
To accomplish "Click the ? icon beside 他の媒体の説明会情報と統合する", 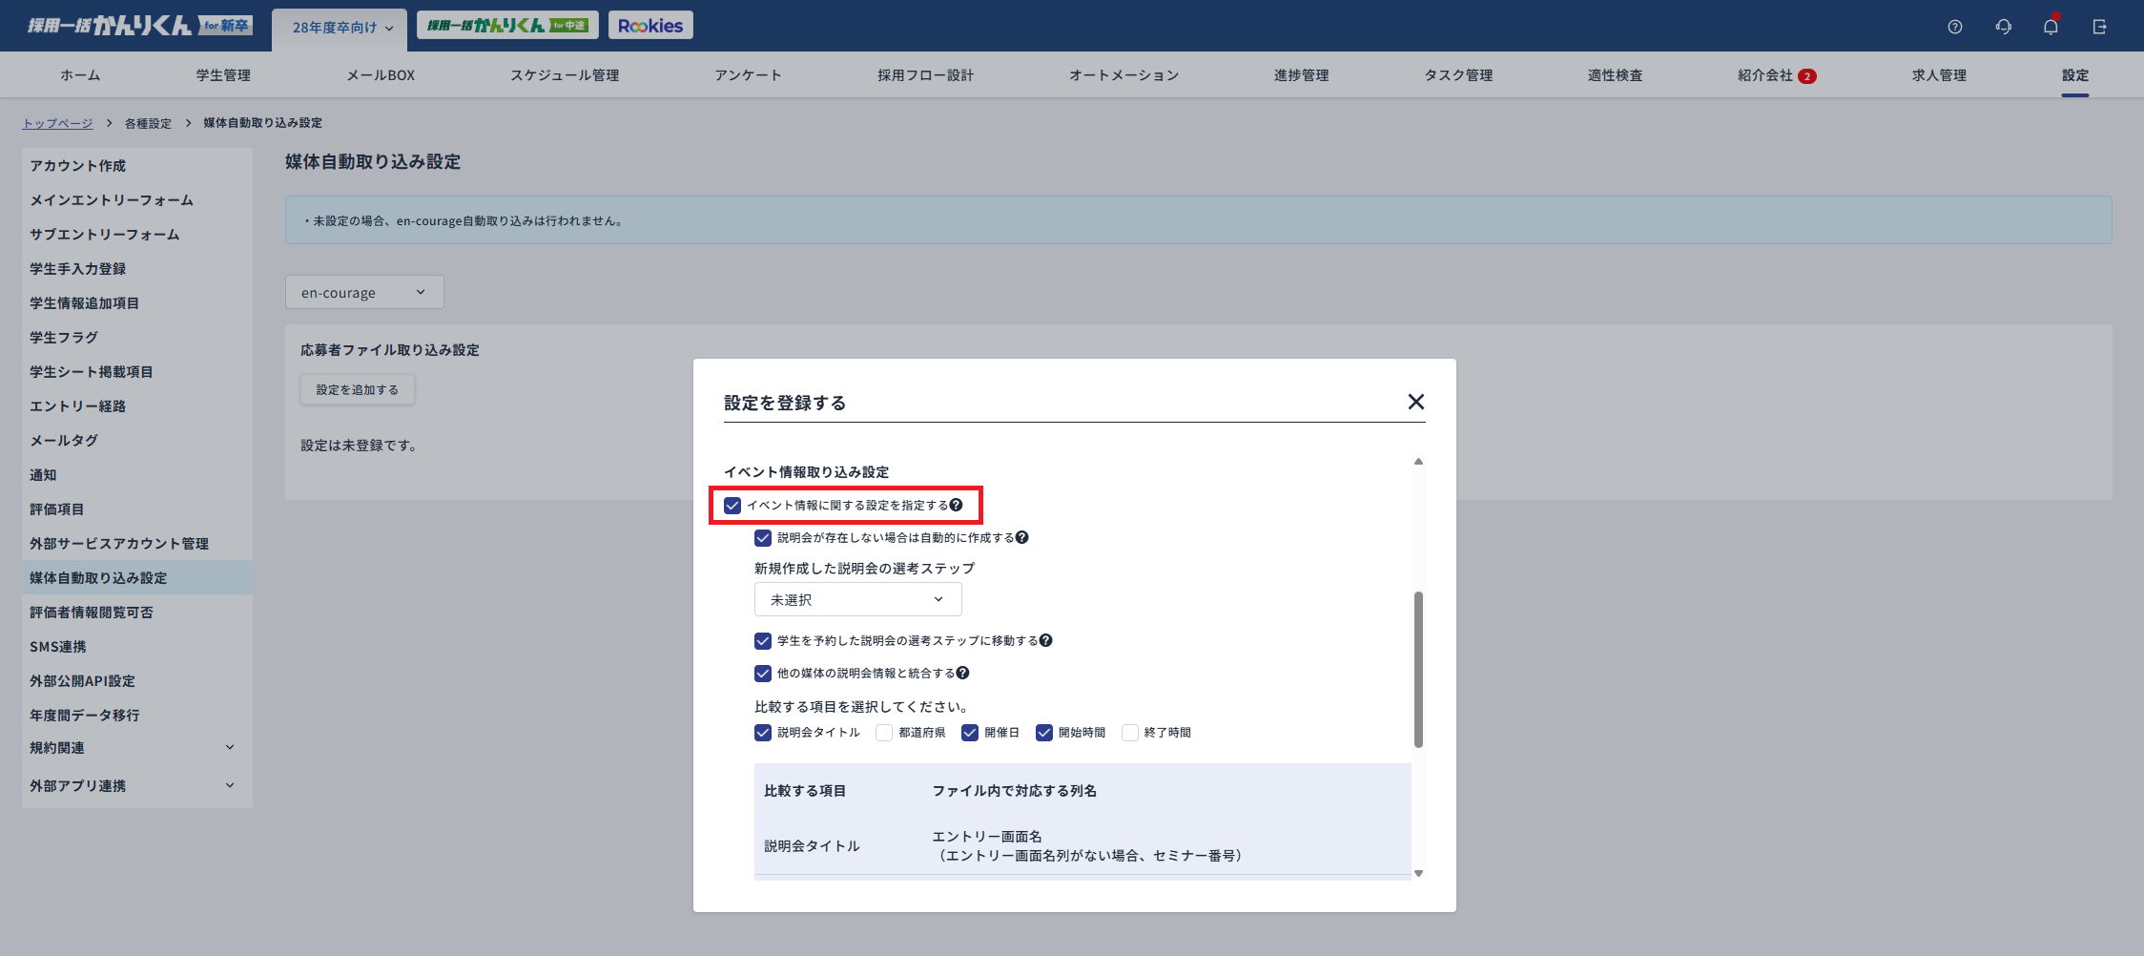I will click(962, 673).
